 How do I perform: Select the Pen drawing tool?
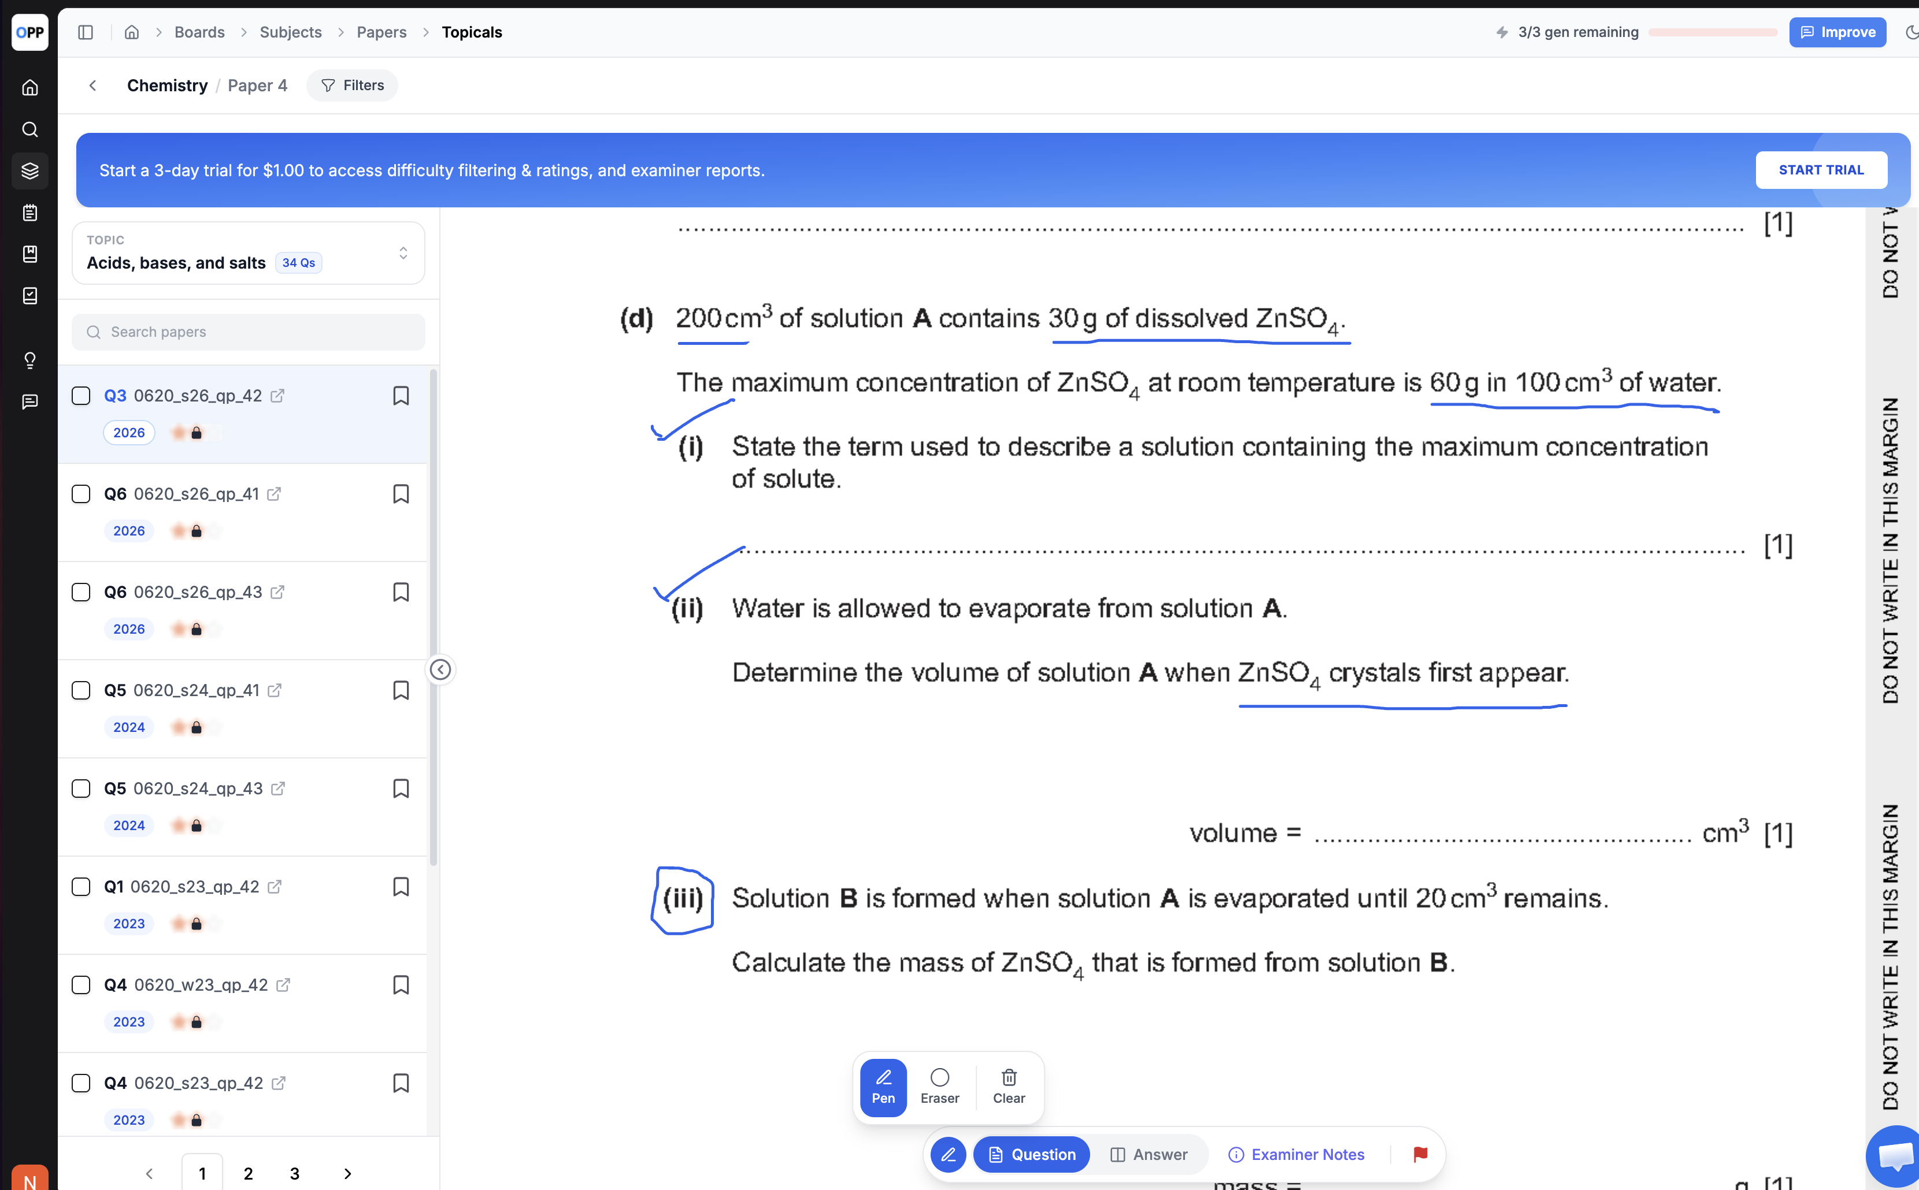(x=883, y=1088)
